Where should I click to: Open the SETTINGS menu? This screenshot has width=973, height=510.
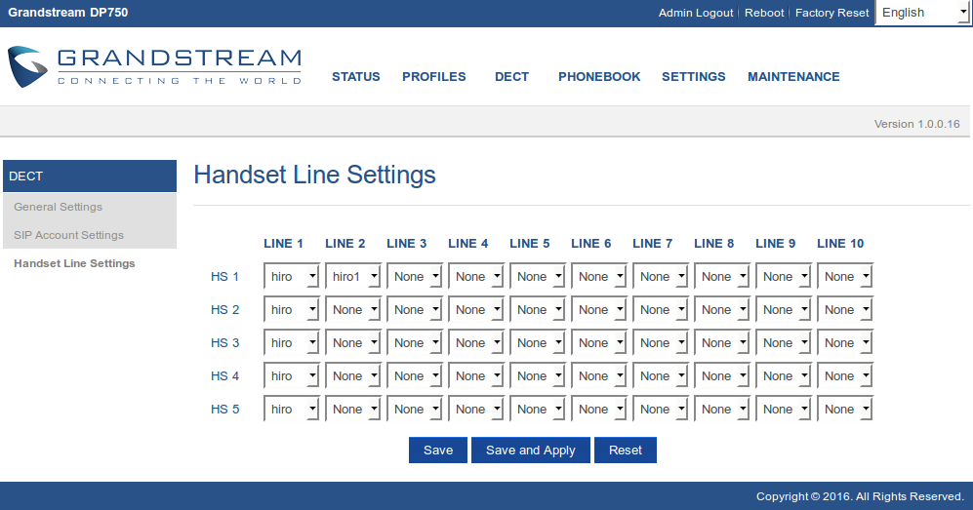(x=693, y=77)
